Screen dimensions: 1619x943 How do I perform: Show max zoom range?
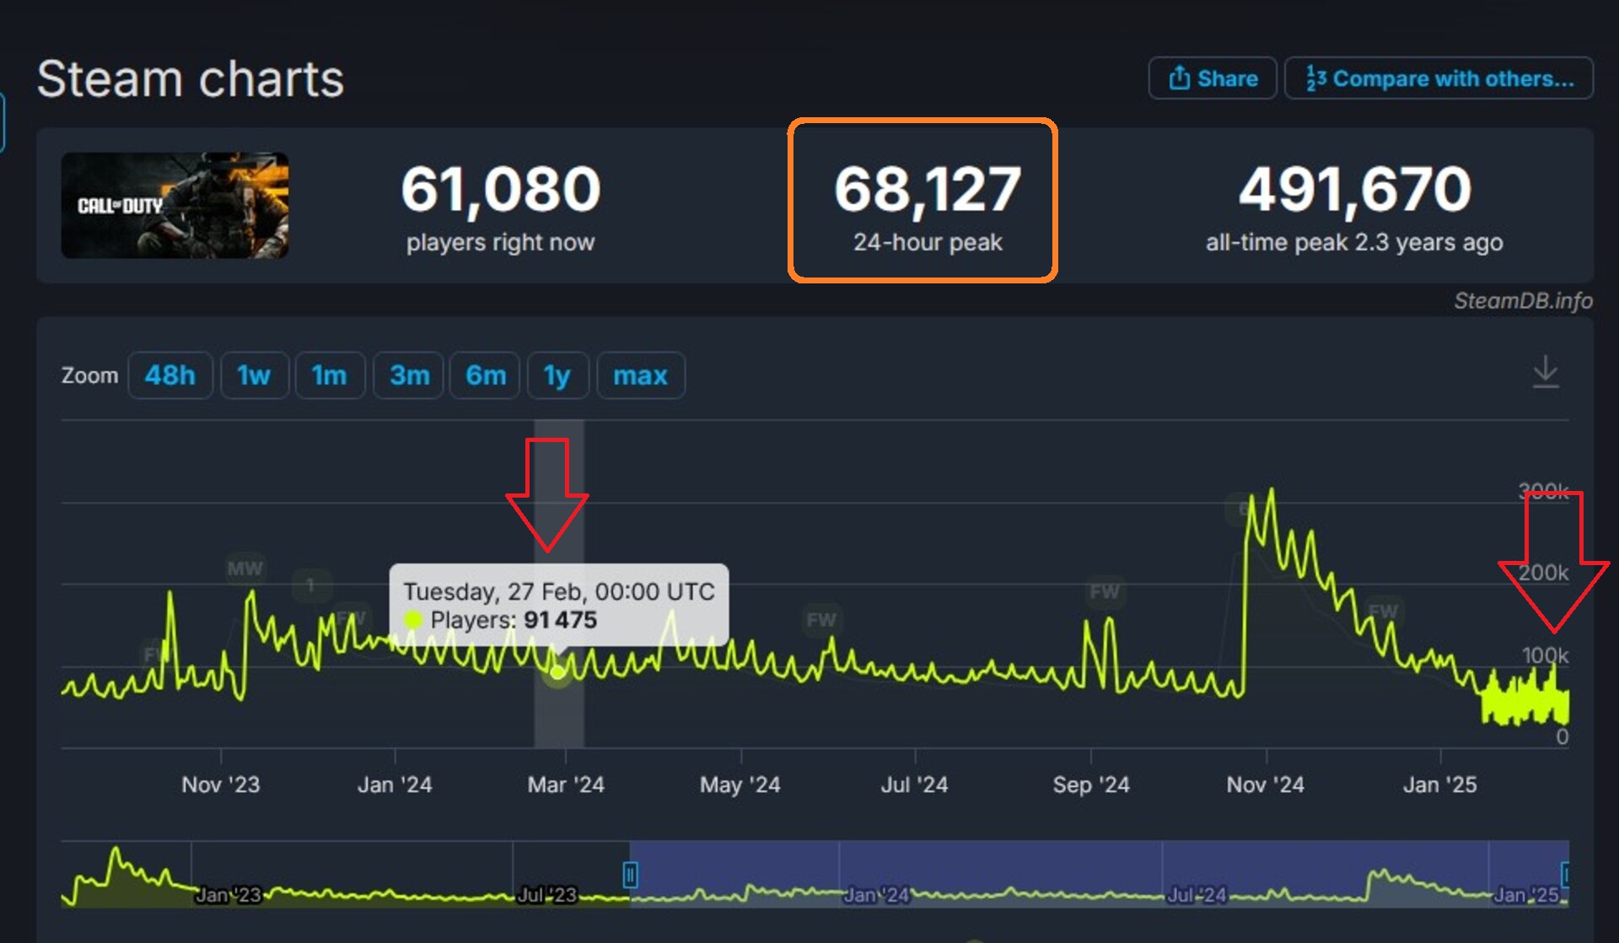click(x=640, y=375)
